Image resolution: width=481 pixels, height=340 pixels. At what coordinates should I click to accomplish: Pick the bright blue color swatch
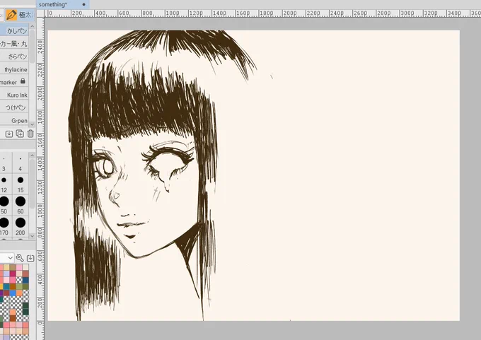(x=13, y=293)
